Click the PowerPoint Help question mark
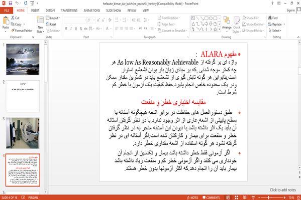 [x=272, y=3]
